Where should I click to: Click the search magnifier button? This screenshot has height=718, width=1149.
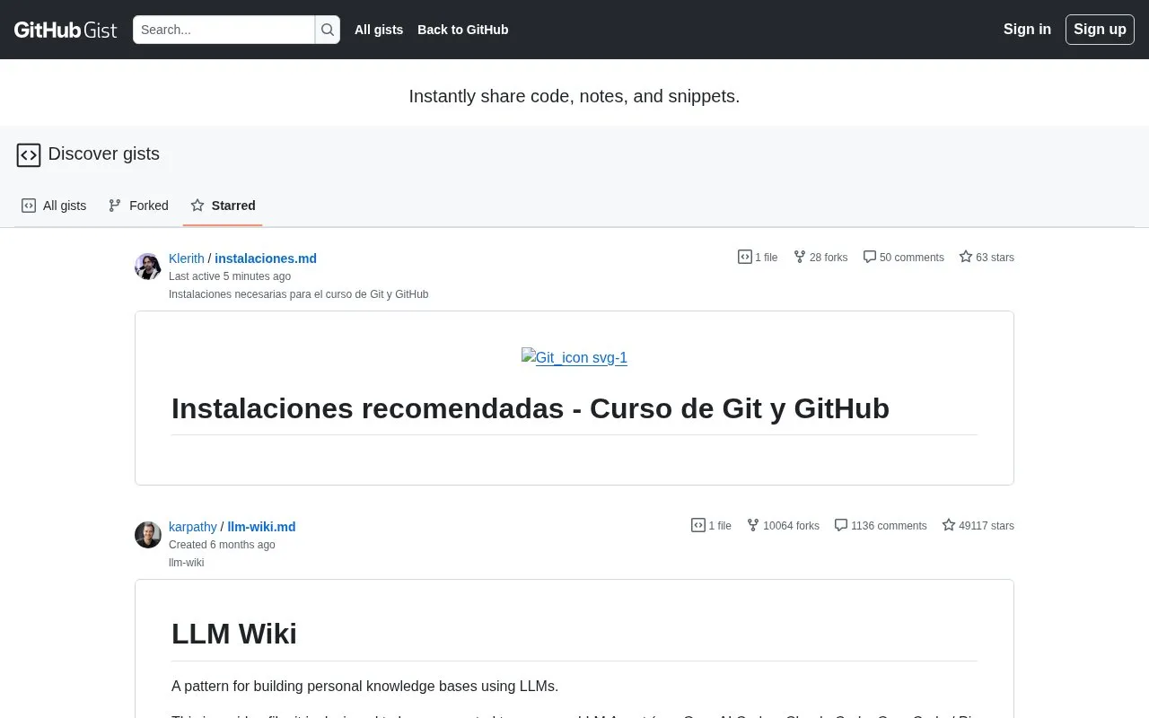[x=328, y=30]
